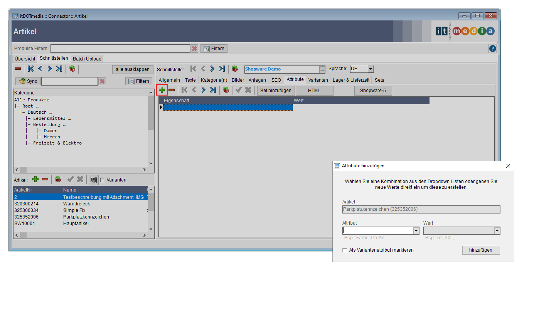
Task: Expand the Attribut combo box list
Action: pyautogui.click(x=416, y=231)
